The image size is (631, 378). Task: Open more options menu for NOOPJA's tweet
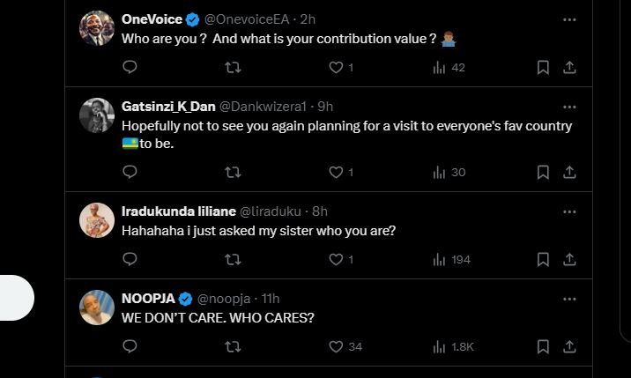(569, 299)
